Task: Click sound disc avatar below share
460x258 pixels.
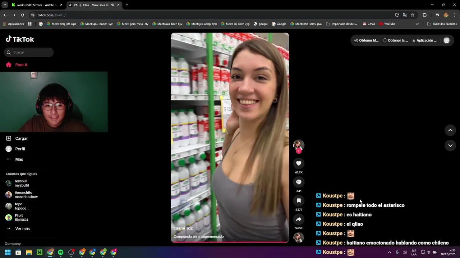Action: pyautogui.click(x=299, y=238)
